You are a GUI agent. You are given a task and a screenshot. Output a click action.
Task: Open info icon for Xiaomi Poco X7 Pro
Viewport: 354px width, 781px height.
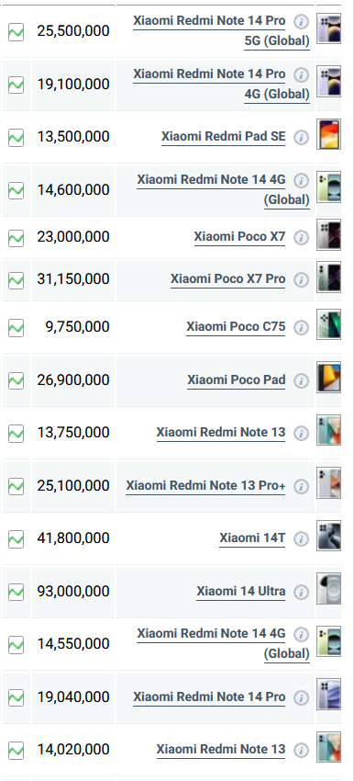(x=301, y=280)
